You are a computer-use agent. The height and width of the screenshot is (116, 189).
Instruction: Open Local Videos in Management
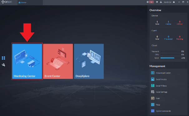click(x=161, y=86)
